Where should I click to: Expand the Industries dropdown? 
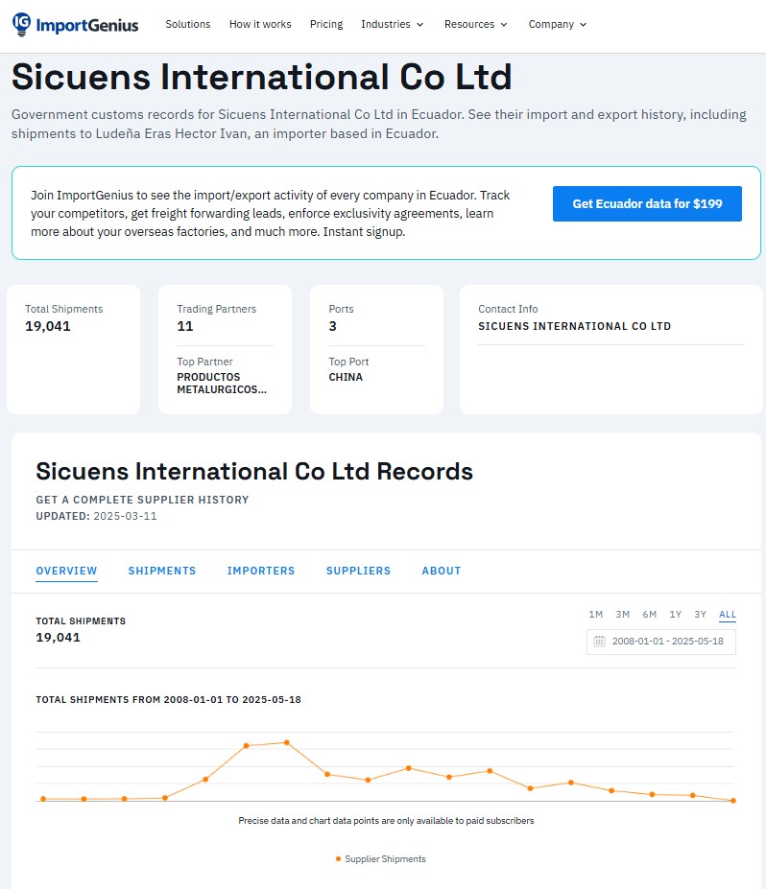point(392,24)
